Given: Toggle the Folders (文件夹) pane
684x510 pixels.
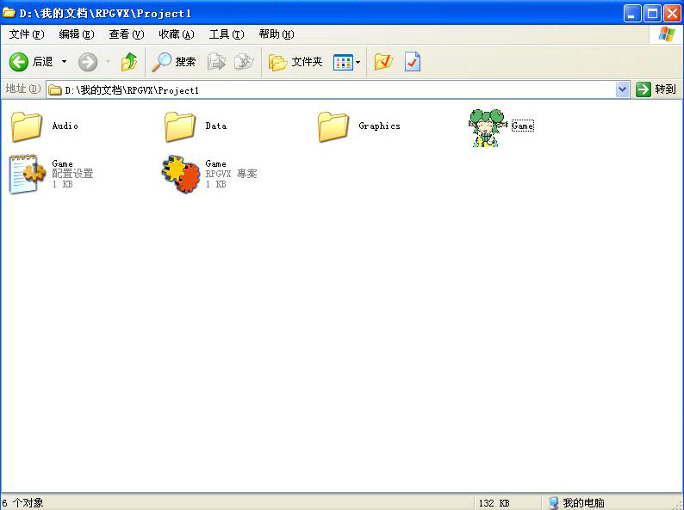Looking at the screenshot, I should coord(295,62).
